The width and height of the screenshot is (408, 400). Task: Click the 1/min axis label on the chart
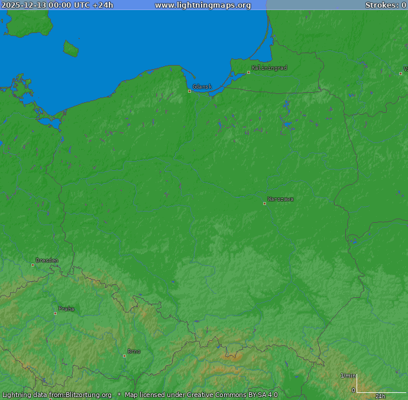coord(348,376)
